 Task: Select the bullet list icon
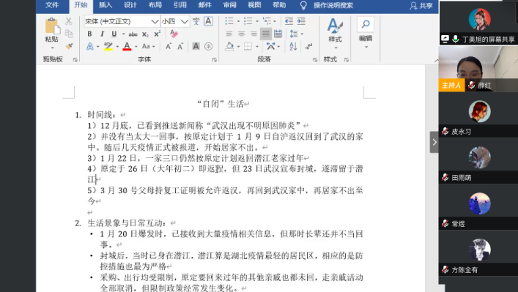[229, 21]
